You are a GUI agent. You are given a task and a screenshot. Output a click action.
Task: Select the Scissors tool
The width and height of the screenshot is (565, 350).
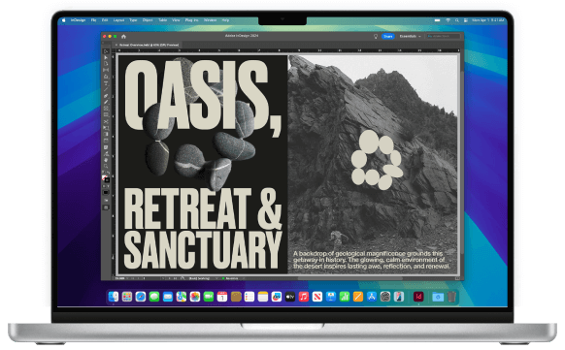click(106, 121)
